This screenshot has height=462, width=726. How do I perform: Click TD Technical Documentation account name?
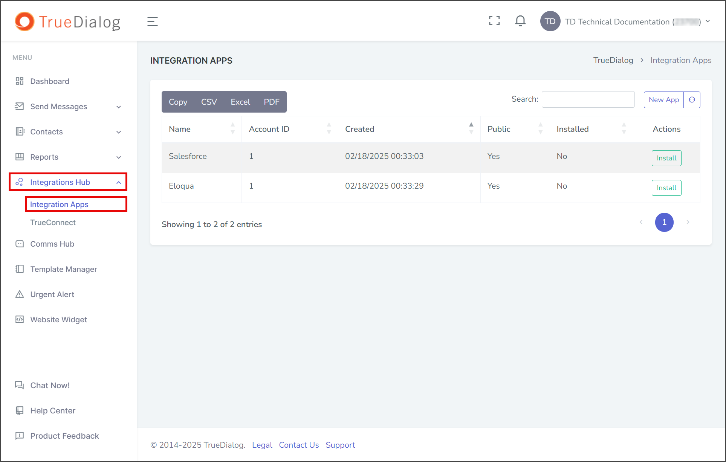pyautogui.click(x=633, y=22)
